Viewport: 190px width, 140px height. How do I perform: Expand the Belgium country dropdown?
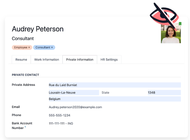[x=114, y=99]
